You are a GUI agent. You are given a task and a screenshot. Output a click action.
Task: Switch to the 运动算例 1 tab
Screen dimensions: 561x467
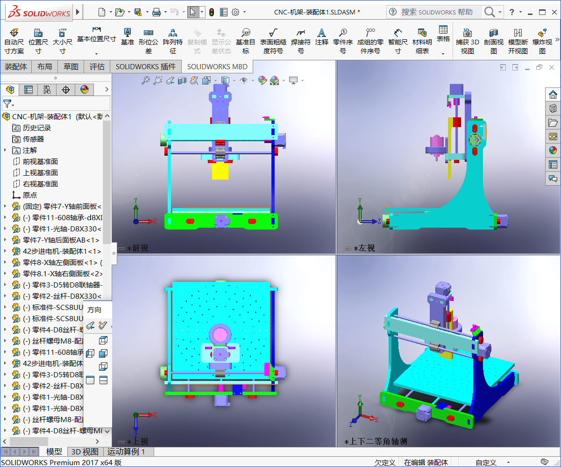pos(126,452)
